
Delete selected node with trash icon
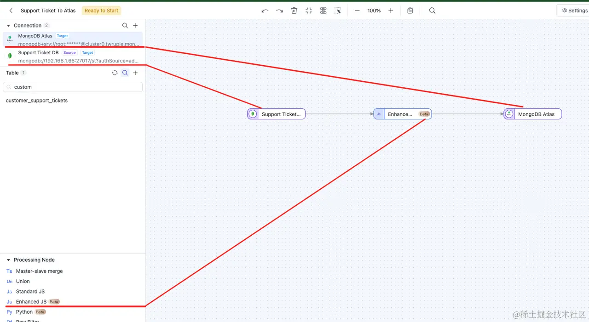(x=294, y=11)
